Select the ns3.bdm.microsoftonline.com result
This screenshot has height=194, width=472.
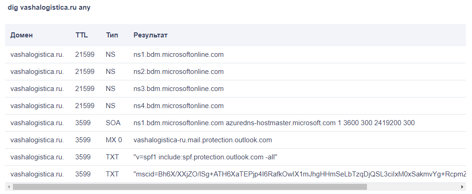(178, 89)
